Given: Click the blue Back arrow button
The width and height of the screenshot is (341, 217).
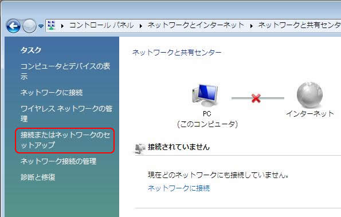Looking at the screenshot, I should [14, 26].
